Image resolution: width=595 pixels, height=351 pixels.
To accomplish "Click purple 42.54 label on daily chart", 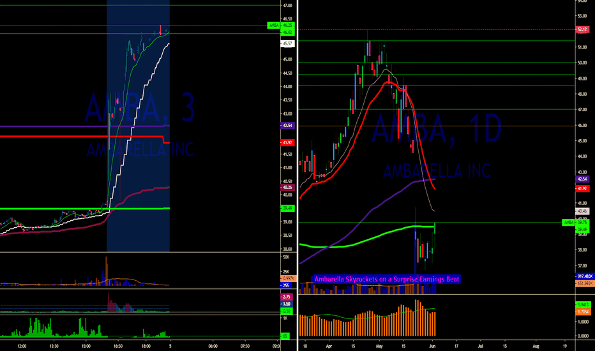I will (582, 179).
